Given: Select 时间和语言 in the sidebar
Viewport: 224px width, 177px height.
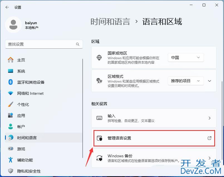Looking at the screenshot, I should click(44, 138).
